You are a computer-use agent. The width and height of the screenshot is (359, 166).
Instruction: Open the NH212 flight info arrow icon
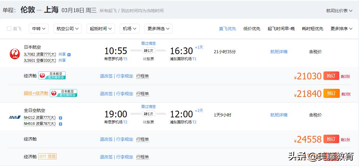coord(60,118)
